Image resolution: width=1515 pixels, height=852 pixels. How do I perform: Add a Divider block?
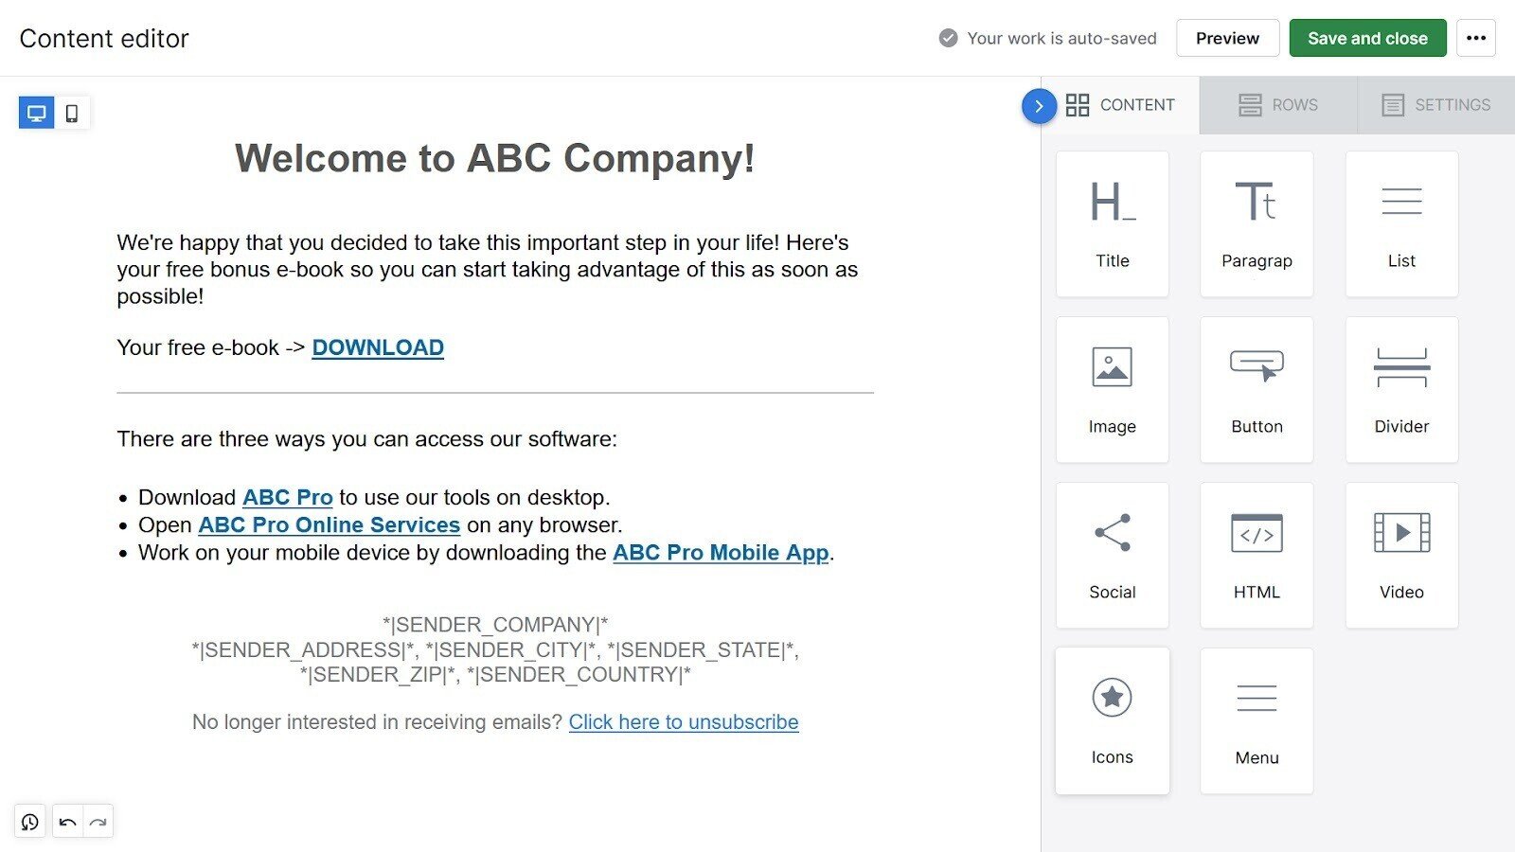1400,388
